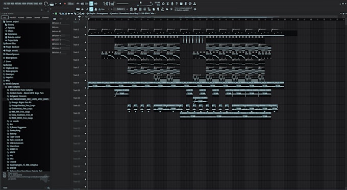Switch to the PLUGINS browser tab

(21, 17)
